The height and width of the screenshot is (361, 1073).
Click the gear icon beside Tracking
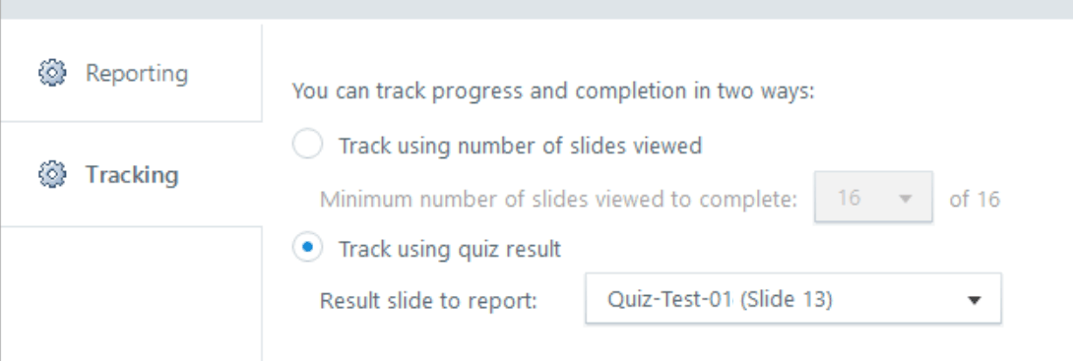tap(52, 174)
